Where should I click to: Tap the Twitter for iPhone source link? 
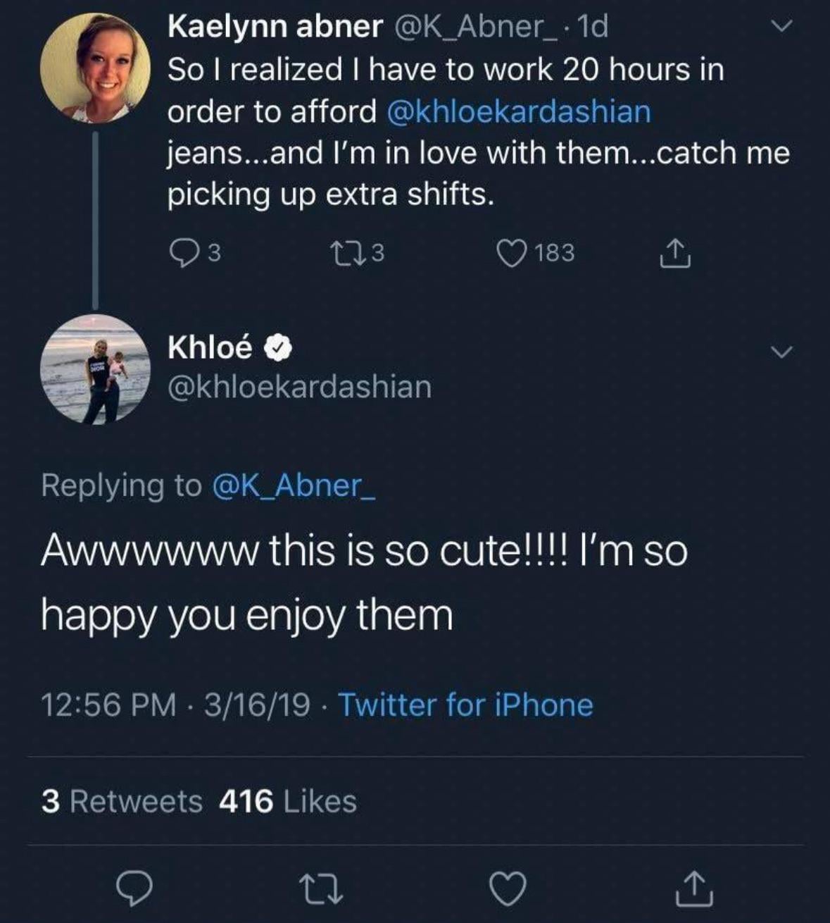coord(465,705)
